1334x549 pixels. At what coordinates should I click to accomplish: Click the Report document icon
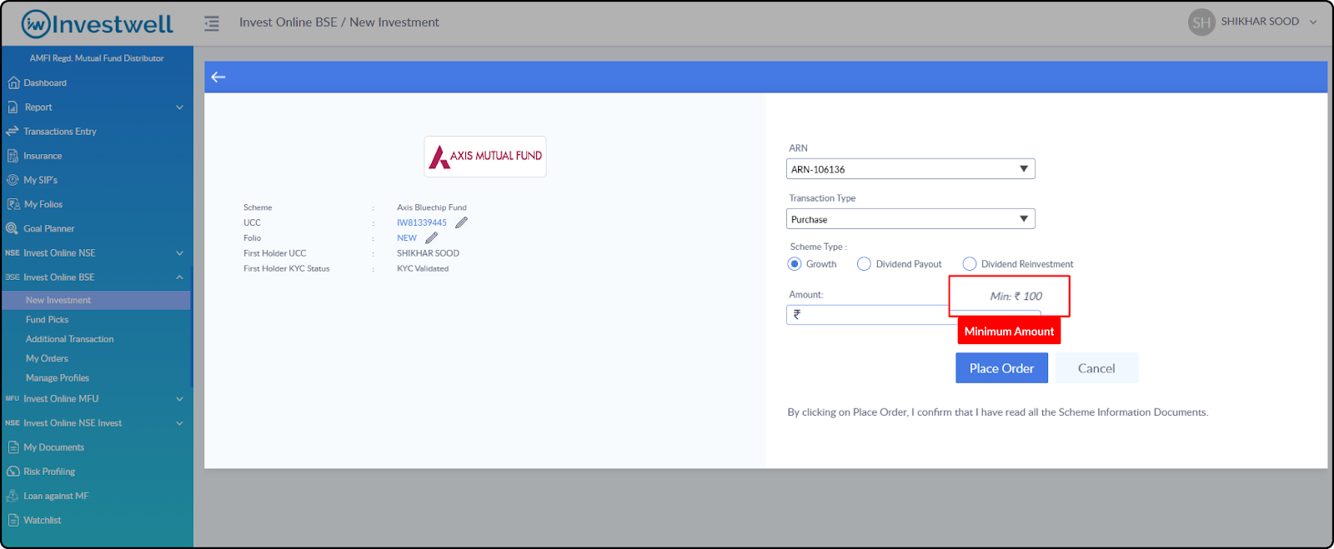(x=13, y=107)
